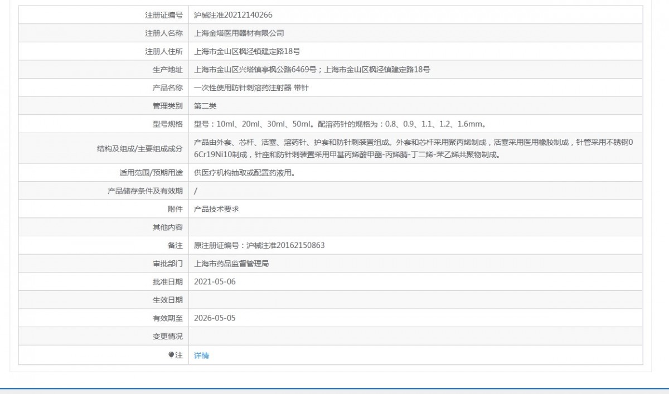Open the 详情 link in the 注 row
This screenshot has height=394, width=669.
click(x=201, y=356)
